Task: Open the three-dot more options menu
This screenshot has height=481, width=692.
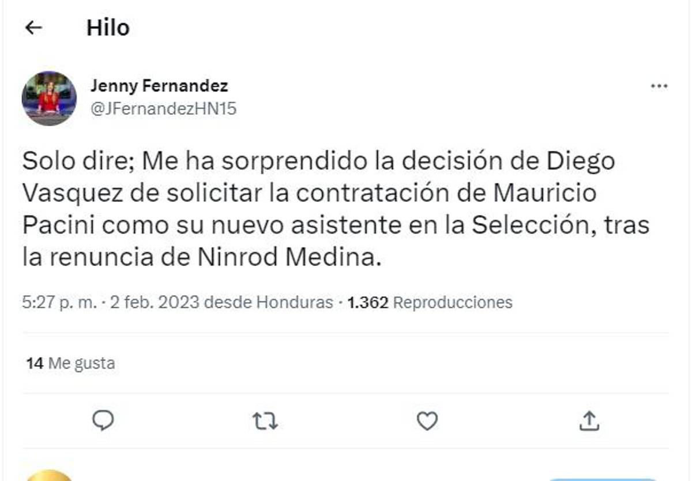Action: coord(659,87)
